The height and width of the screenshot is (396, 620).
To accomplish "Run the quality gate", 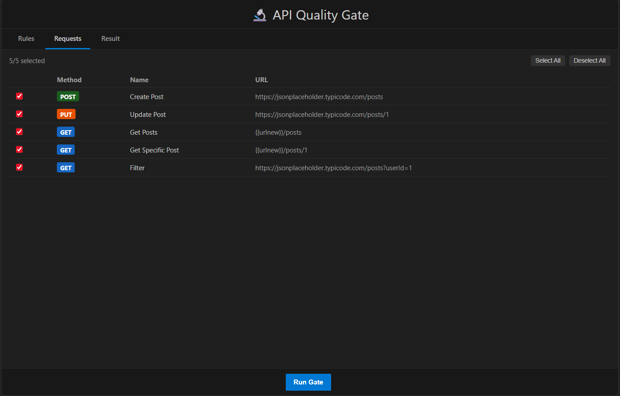I will [308, 382].
